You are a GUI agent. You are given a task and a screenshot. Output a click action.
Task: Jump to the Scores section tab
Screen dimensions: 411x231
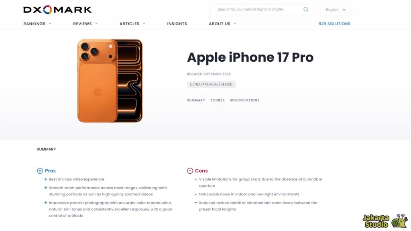(217, 100)
